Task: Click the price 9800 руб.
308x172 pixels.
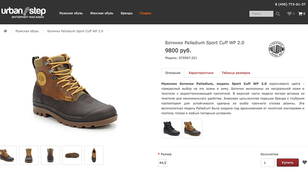Action: pos(178,50)
